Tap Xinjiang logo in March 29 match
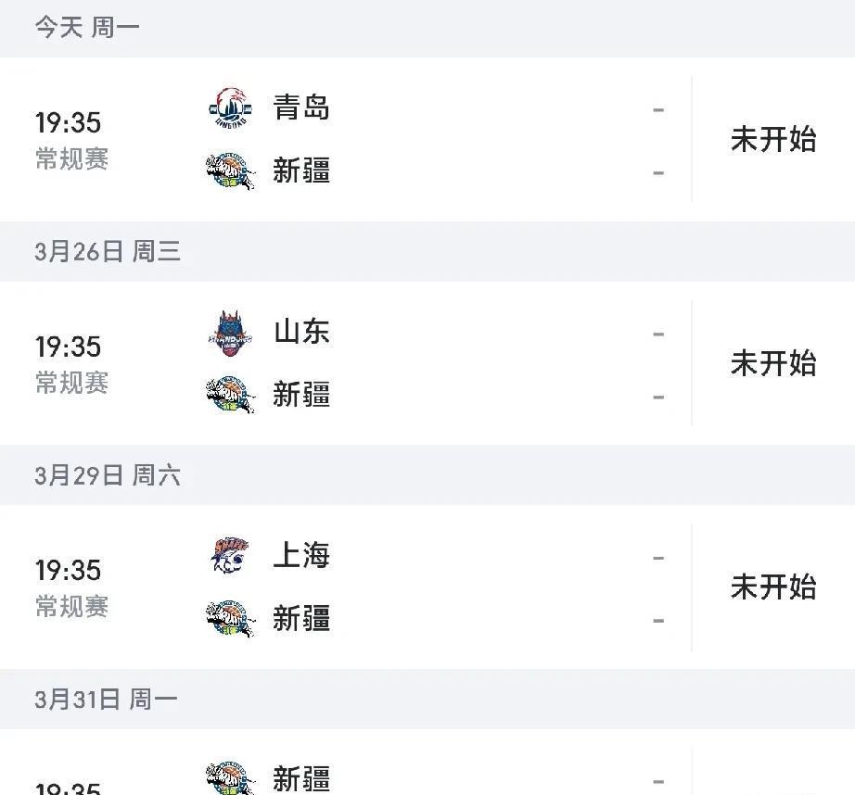Screen dimensions: 855x795 [x=230, y=619]
